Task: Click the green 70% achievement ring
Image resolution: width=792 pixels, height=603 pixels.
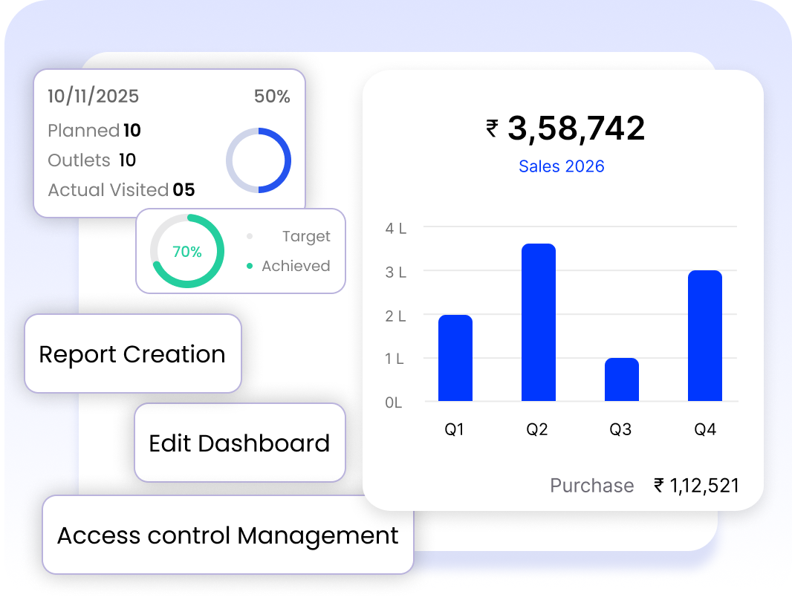Action: [187, 251]
